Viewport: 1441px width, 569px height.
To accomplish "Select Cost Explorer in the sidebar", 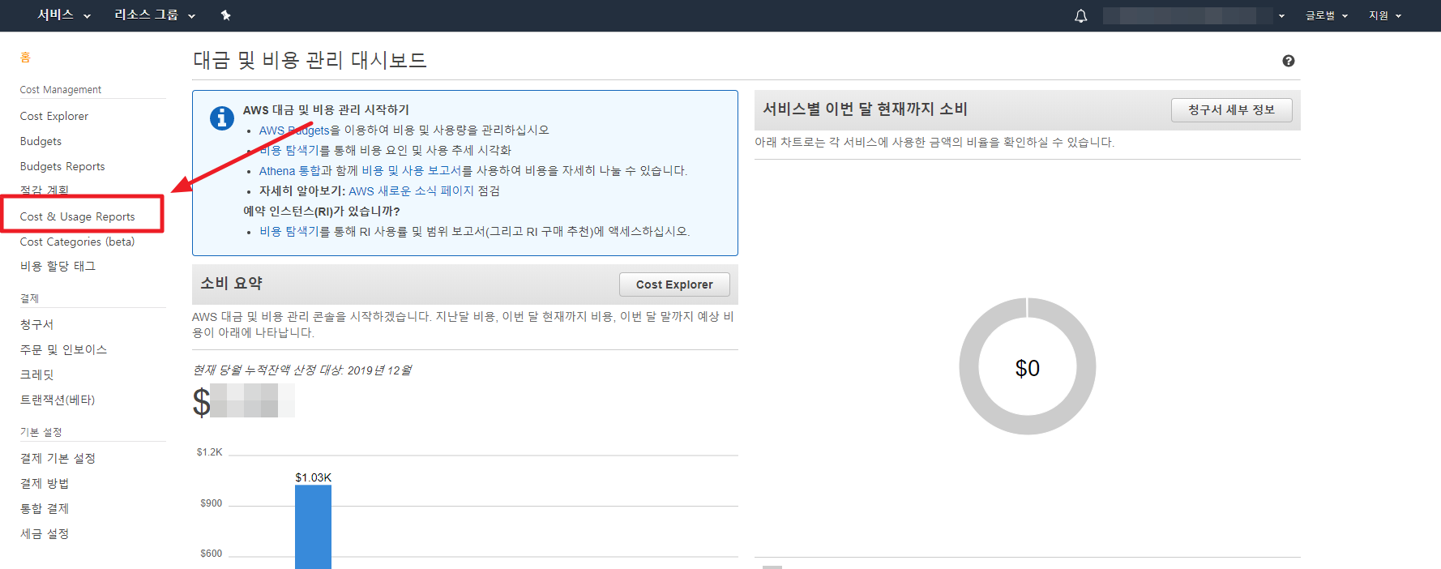I will click(54, 116).
